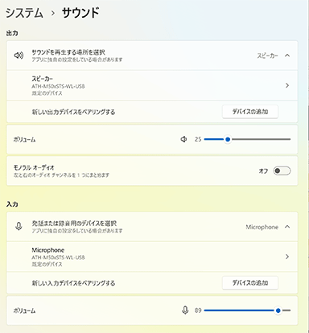The image size is (309, 333).
Task: Collapse the output device list chevron next to スピーカー
Action: (x=287, y=55)
